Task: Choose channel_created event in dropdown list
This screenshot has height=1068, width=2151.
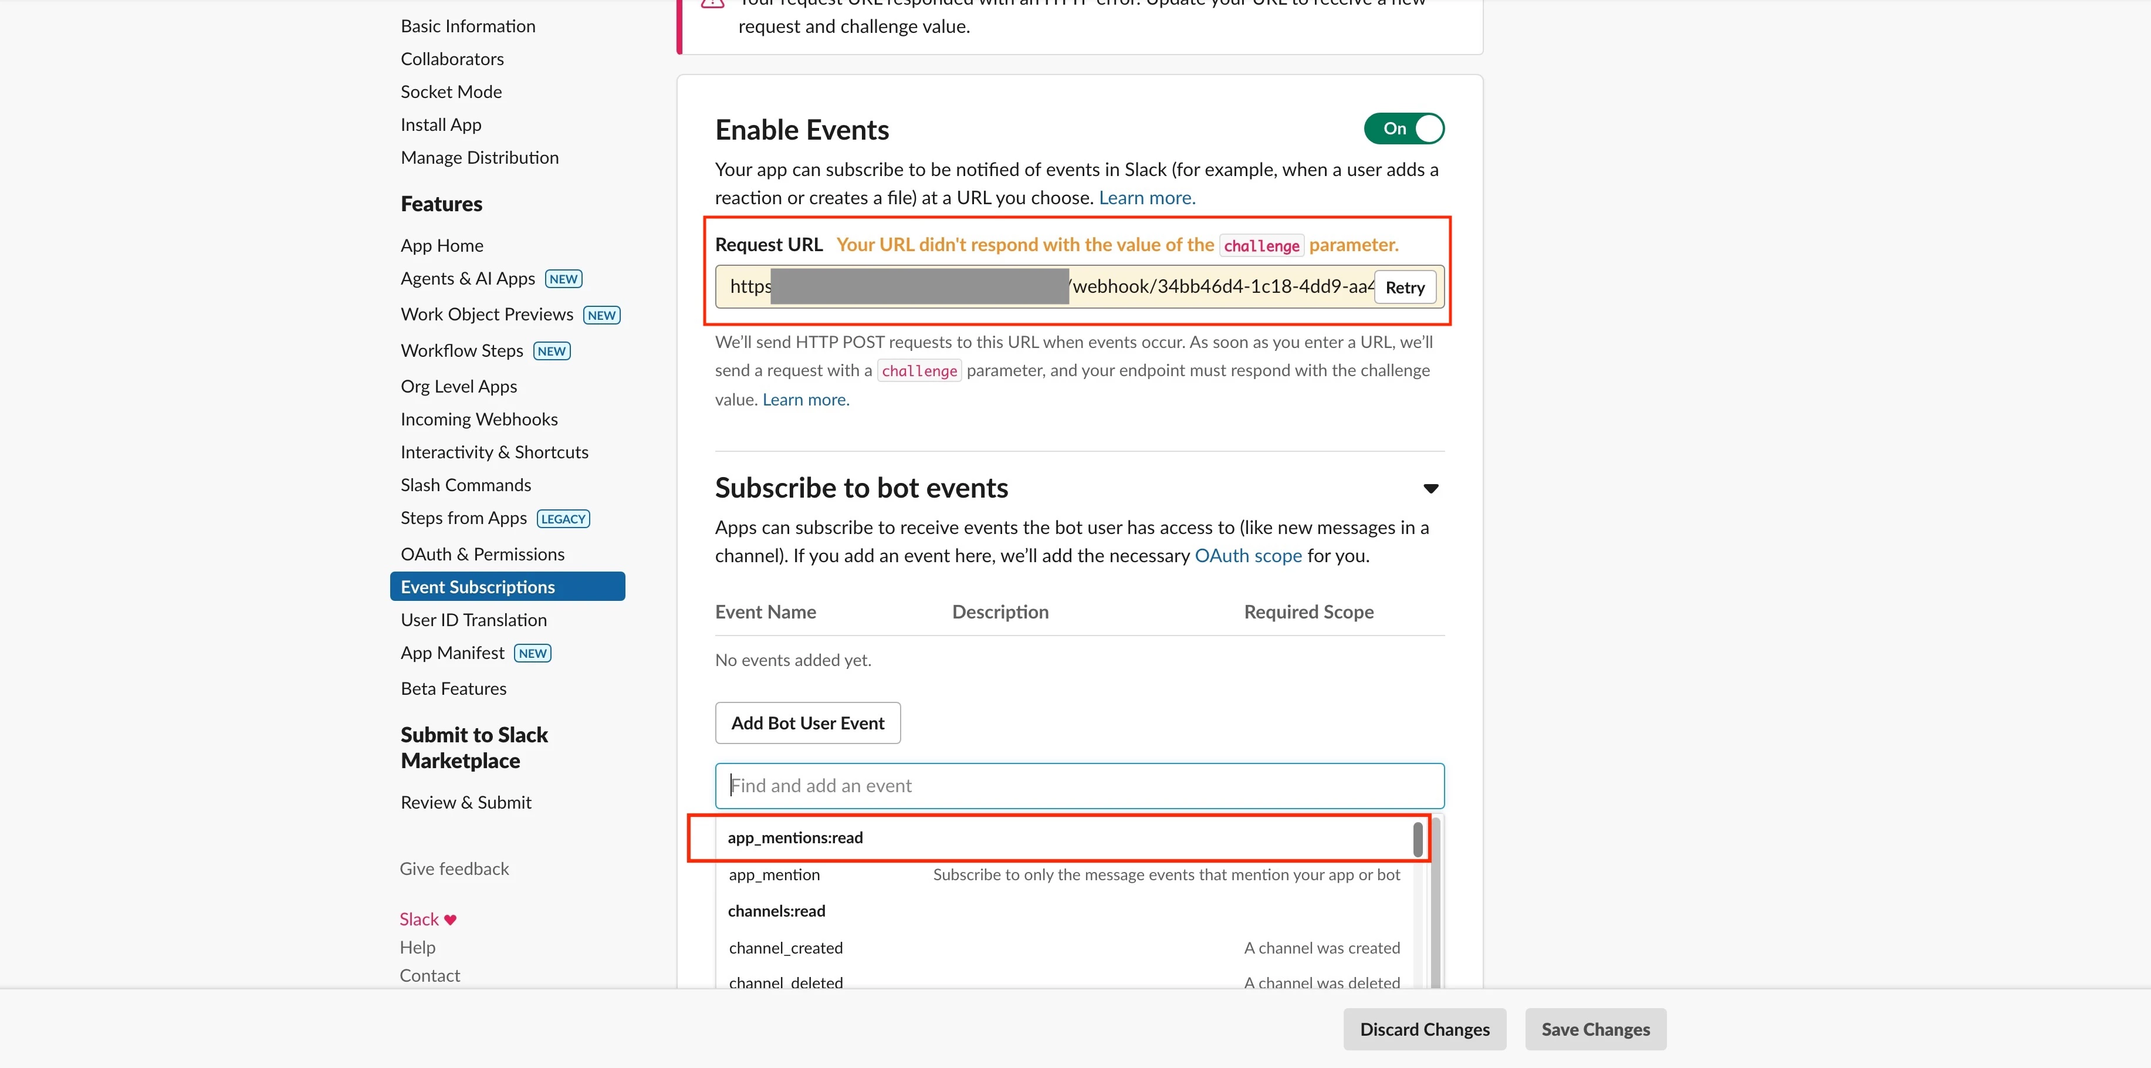Action: point(786,948)
